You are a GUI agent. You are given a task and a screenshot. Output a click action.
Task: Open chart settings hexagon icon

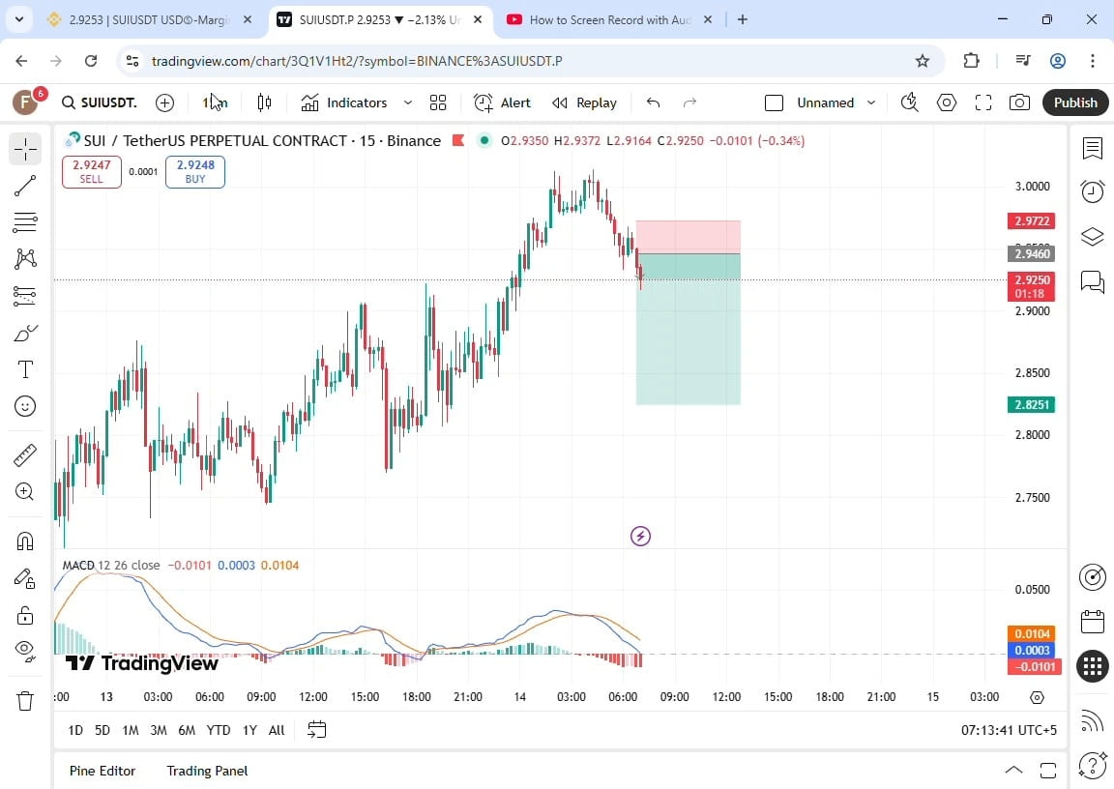pyautogui.click(x=947, y=102)
